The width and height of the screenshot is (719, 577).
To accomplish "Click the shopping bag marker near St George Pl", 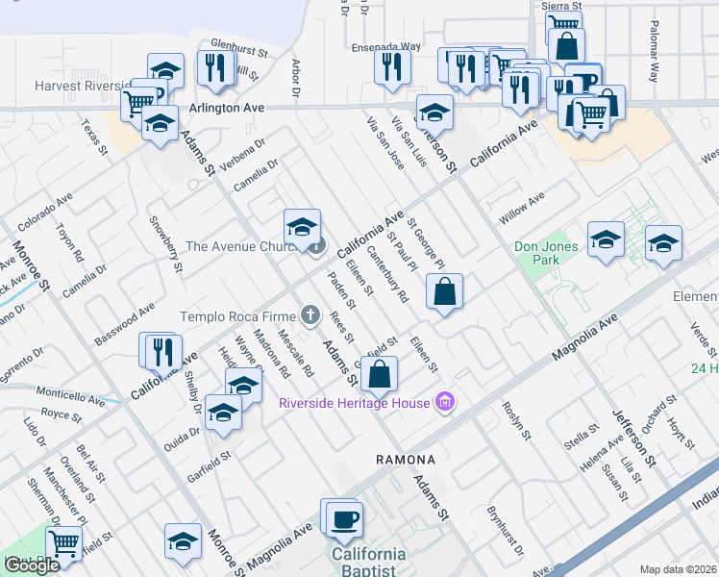I will [444, 291].
